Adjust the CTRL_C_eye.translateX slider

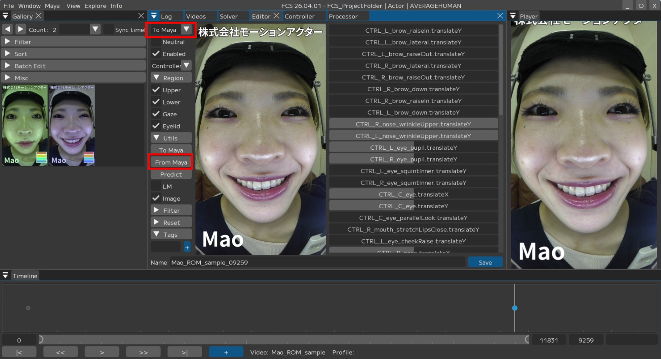click(413, 194)
